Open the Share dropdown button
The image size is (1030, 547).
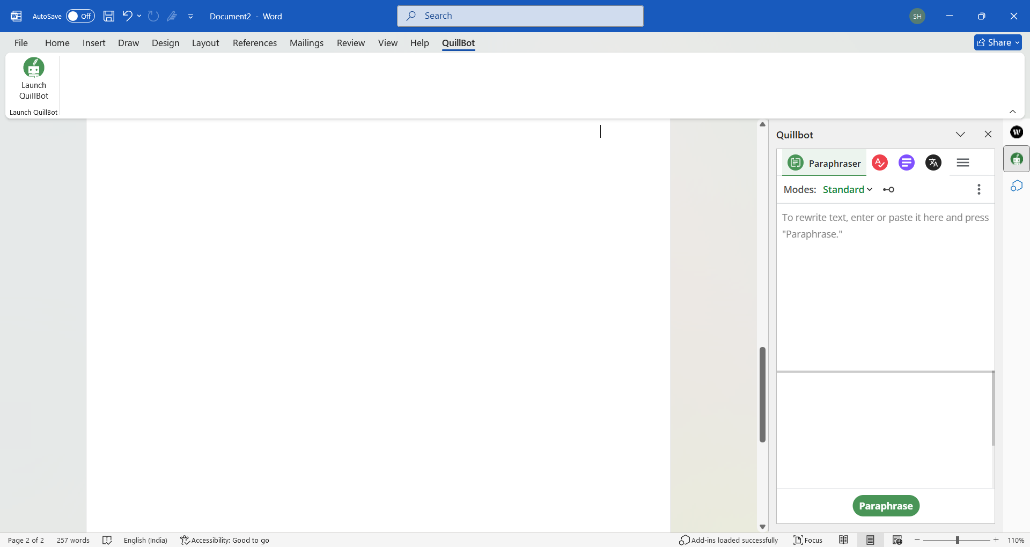998,42
